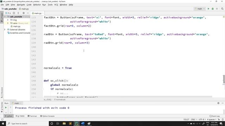Open the Refactor menu

tap(37, 5)
